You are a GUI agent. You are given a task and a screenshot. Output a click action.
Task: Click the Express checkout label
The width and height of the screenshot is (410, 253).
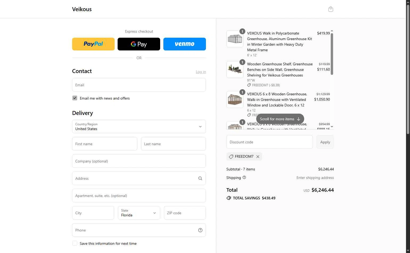pyautogui.click(x=139, y=31)
